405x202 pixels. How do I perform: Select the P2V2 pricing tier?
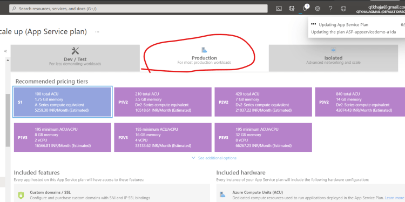pyautogui.click(x=263, y=102)
